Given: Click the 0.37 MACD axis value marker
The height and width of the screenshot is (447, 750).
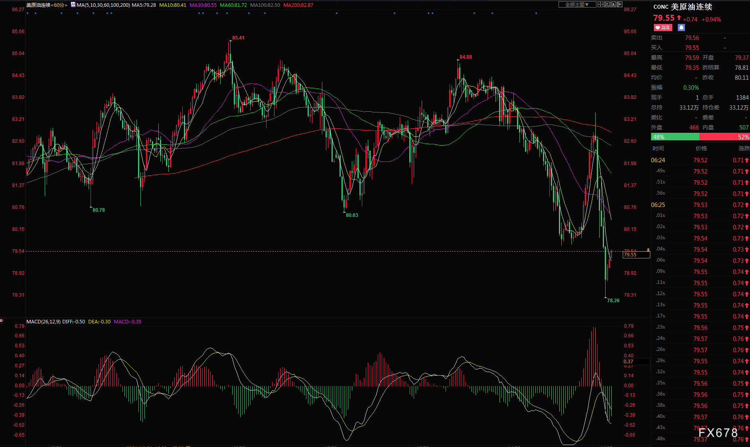Looking at the screenshot, I should [636, 362].
